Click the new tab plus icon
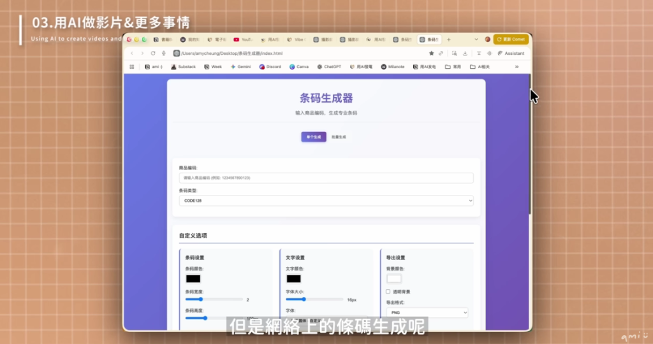The image size is (653, 344). pos(449,39)
